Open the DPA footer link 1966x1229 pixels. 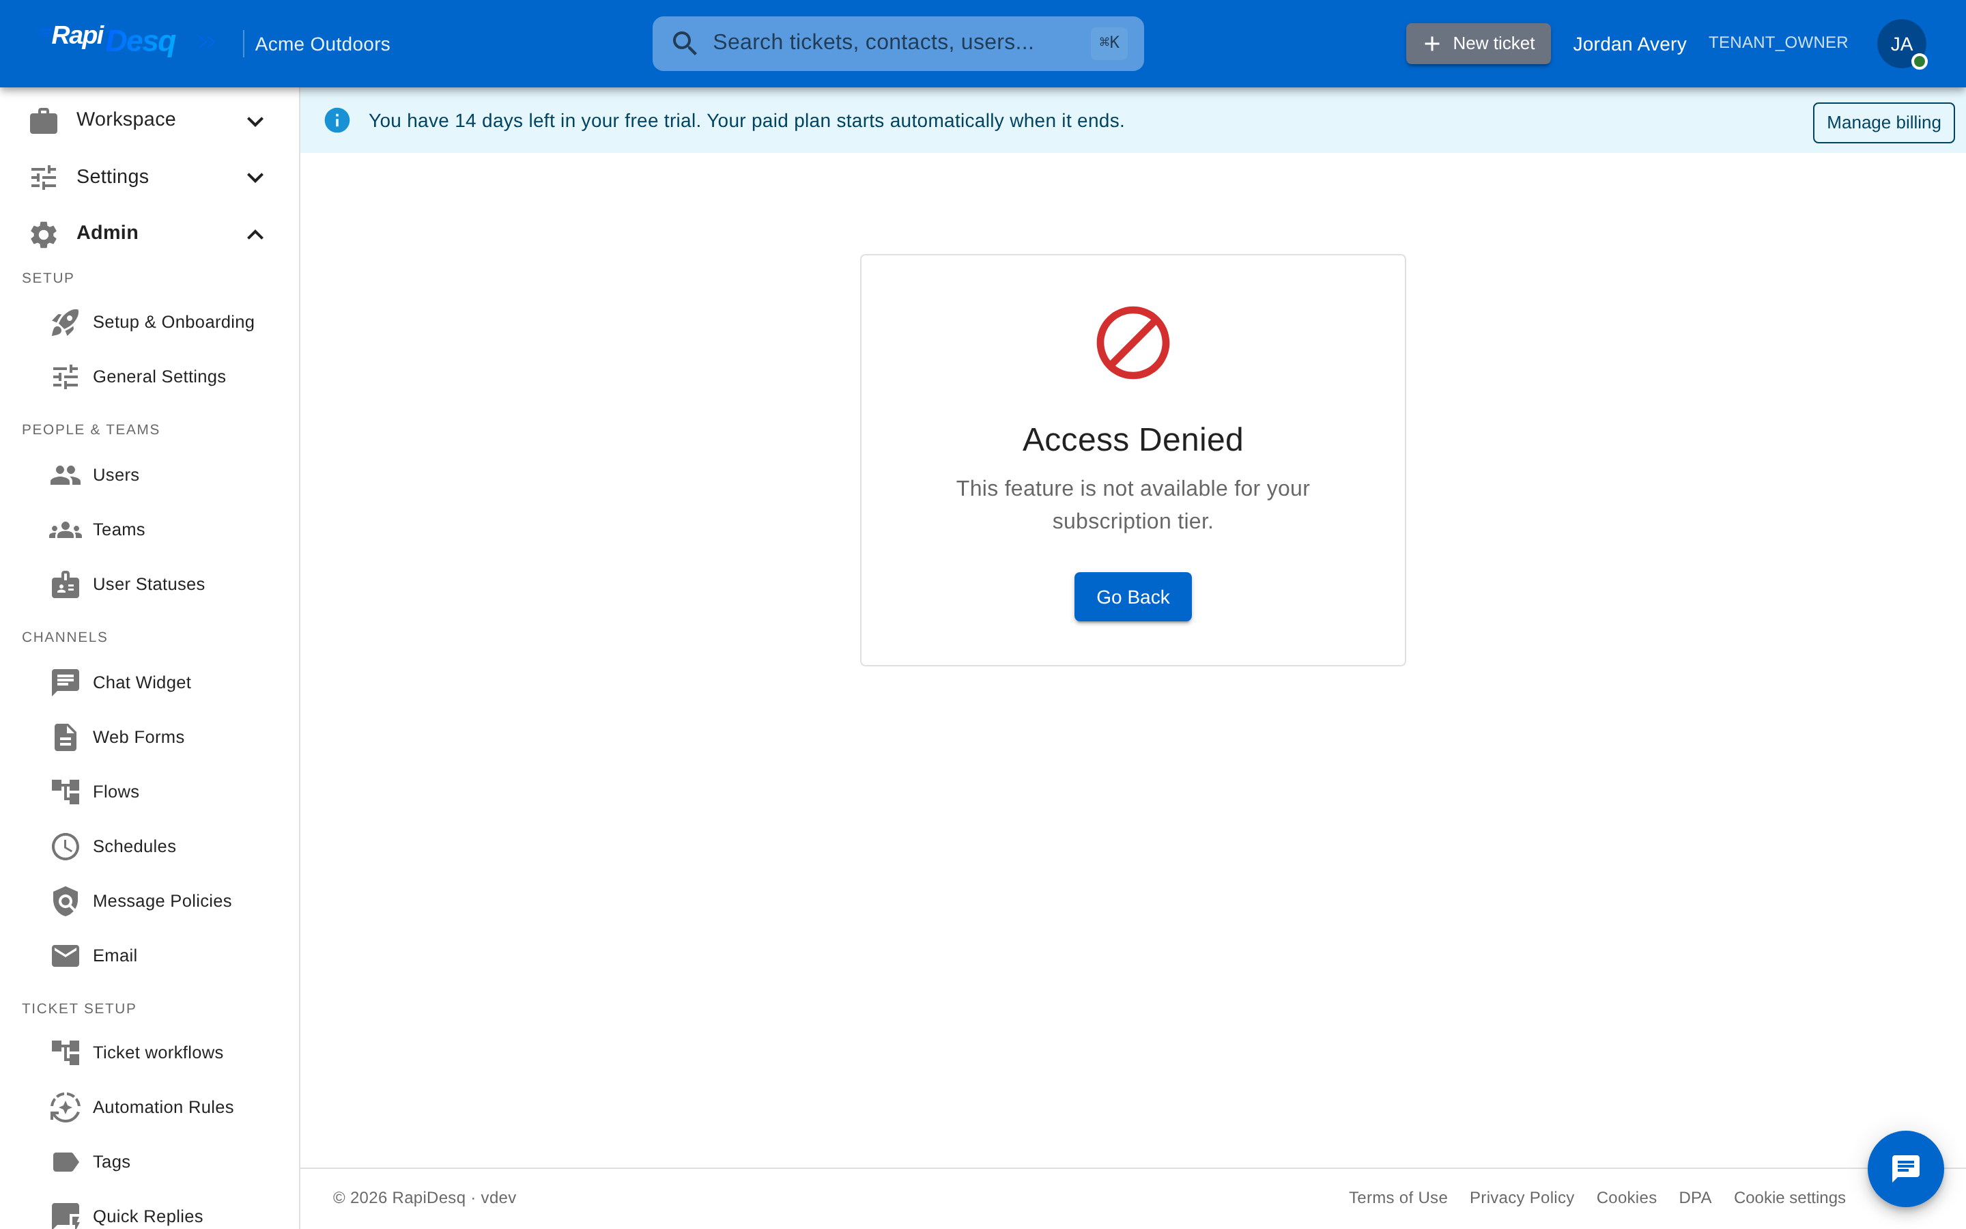[1695, 1198]
